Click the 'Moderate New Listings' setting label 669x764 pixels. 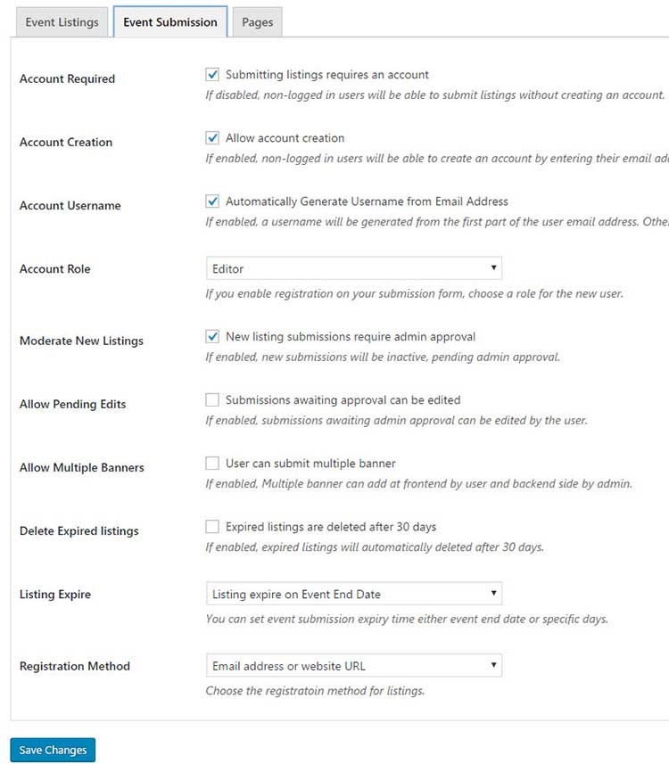(81, 341)
